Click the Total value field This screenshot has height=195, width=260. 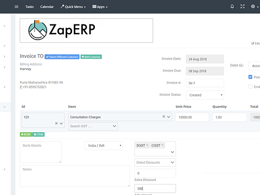255,117
